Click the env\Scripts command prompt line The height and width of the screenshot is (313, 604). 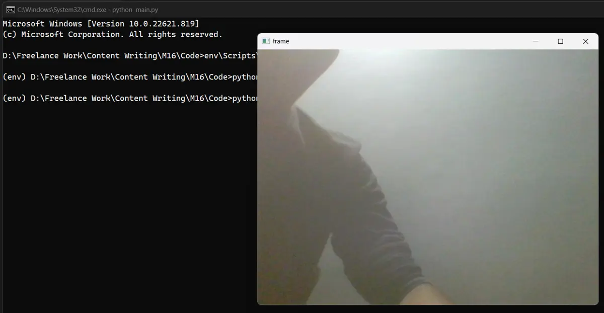(130, 56)
